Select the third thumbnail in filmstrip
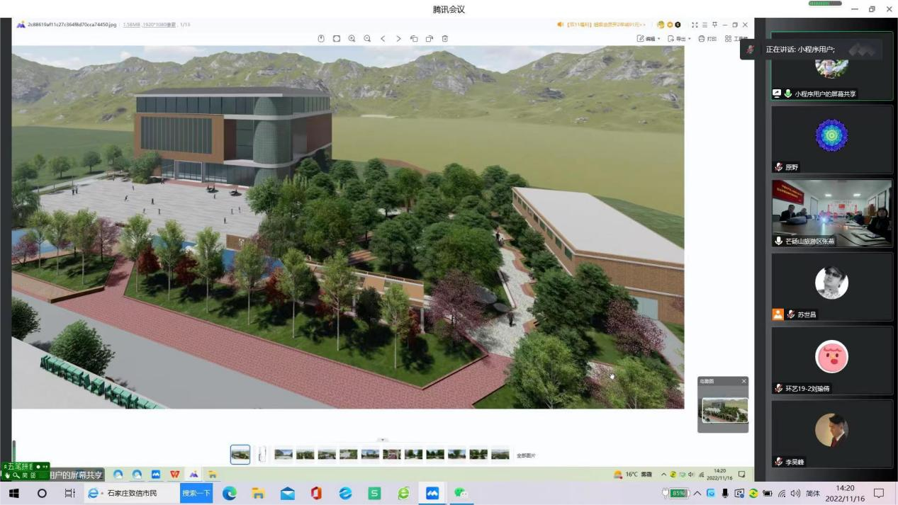This screenshot has height=505, width=898. (284, 455)
